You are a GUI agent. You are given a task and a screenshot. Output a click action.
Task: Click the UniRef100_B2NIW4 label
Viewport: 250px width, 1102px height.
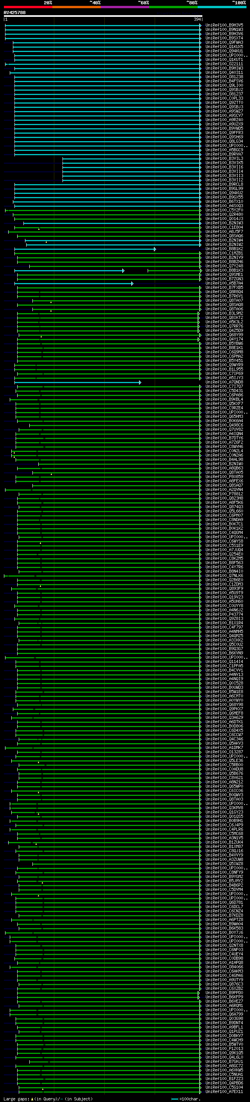(224, 240)
